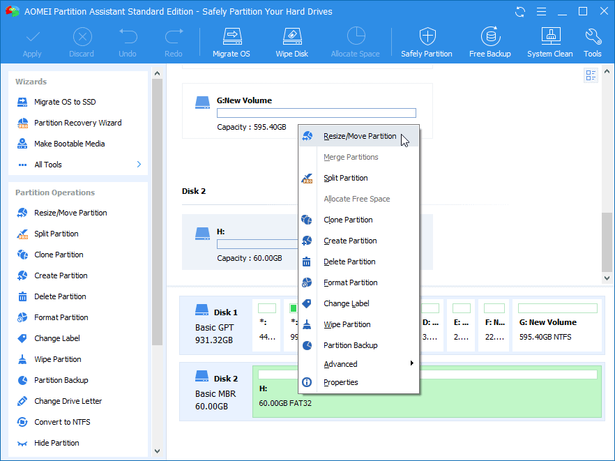
Task: Open System Clean tool
Action: [550, 43]
